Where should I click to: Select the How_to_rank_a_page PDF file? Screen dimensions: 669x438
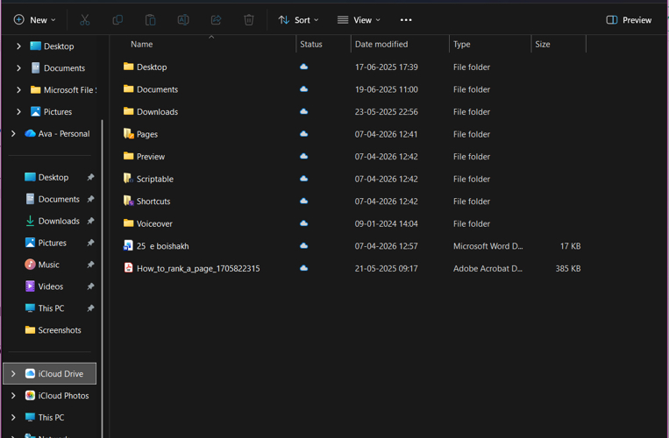197,268
